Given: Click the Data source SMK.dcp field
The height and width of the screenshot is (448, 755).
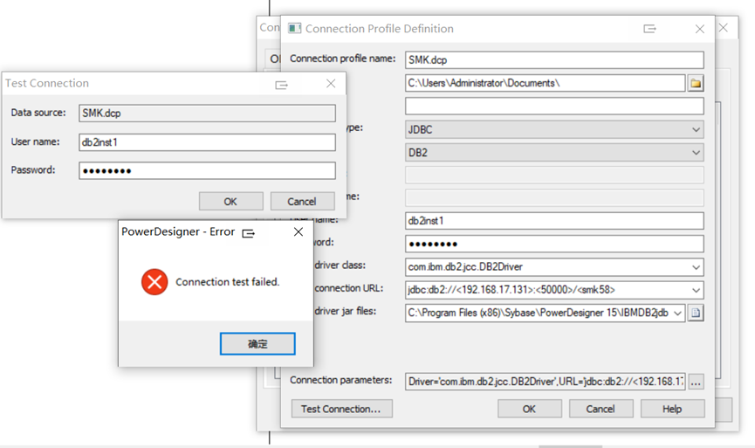Looking at the screenshot, I should tap(207, 114).
